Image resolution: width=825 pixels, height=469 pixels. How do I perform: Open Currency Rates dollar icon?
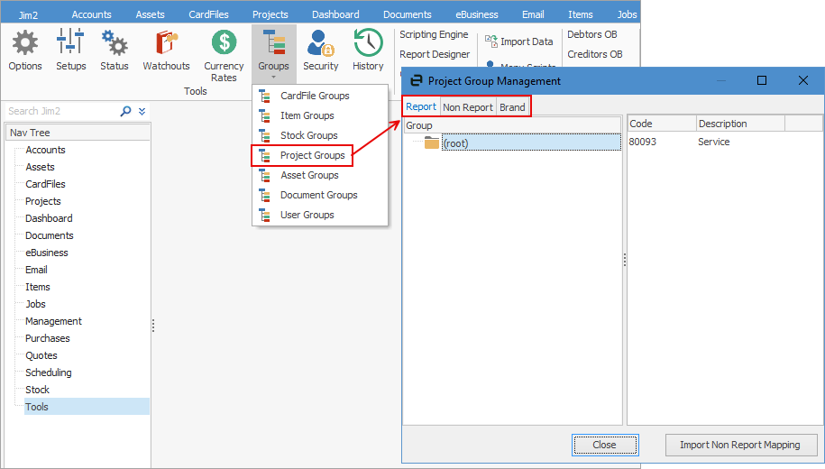click(225, 42)
